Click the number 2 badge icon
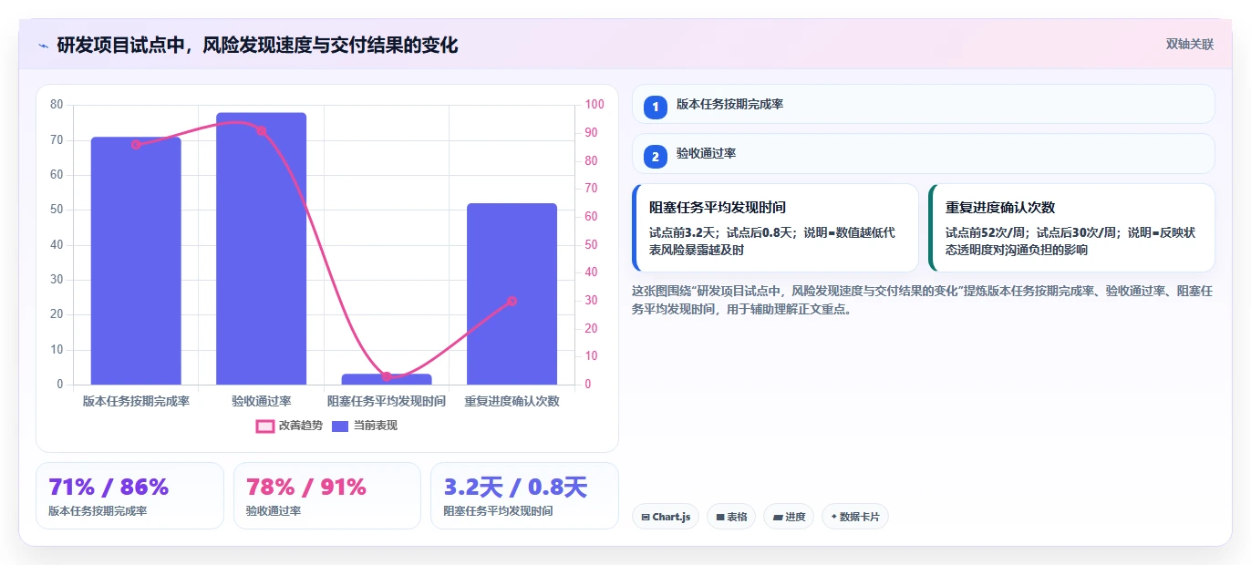The height and width of the screenshot is (565, 1251). tap(655, 156)
